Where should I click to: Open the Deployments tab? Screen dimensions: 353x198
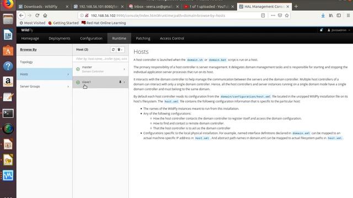60,38
